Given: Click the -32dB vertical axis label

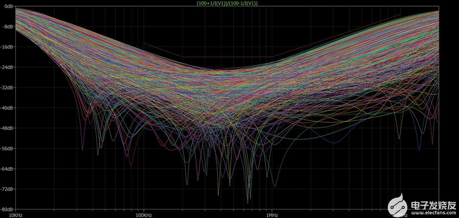Looking at the screenshot, I should tap(7, 88).
